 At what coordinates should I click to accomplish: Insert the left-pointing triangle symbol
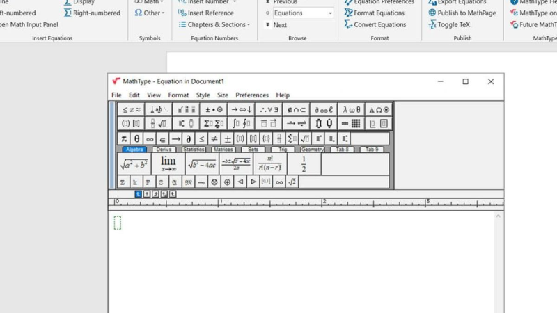tap(240, 182)
